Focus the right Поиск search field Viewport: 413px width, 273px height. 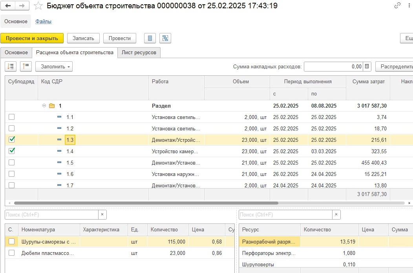(x=285, y=214)
